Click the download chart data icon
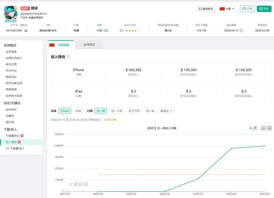The width and height of the screenshot is (274, 198). [x=270, y=128]
